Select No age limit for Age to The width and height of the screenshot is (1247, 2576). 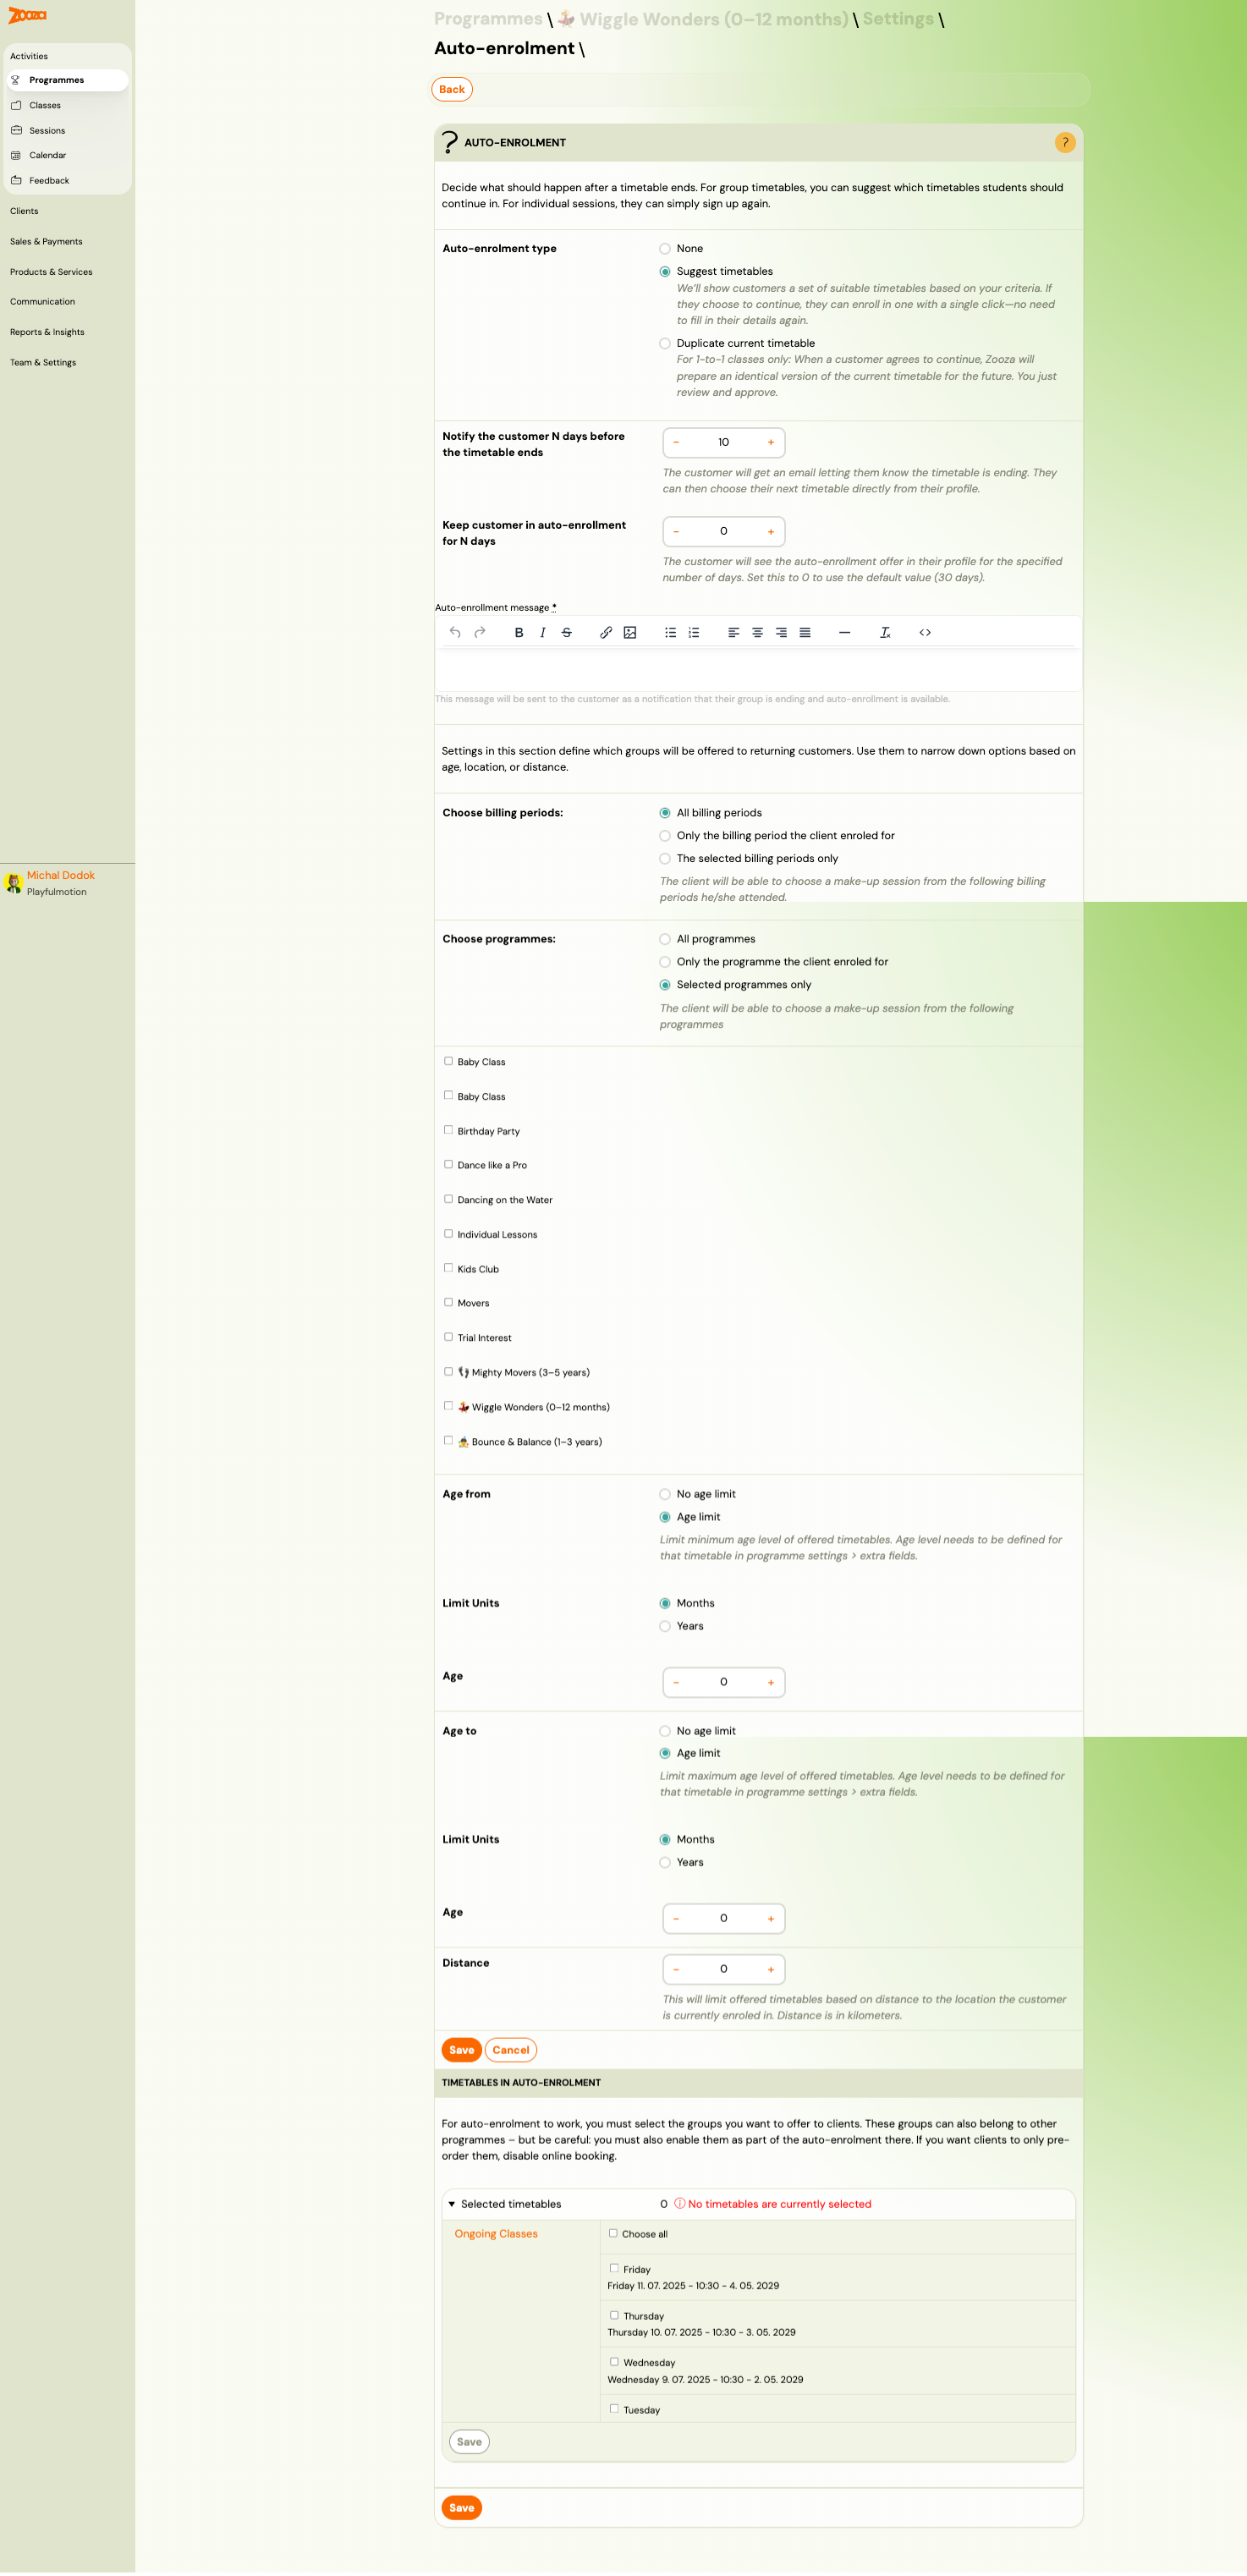665,1731
